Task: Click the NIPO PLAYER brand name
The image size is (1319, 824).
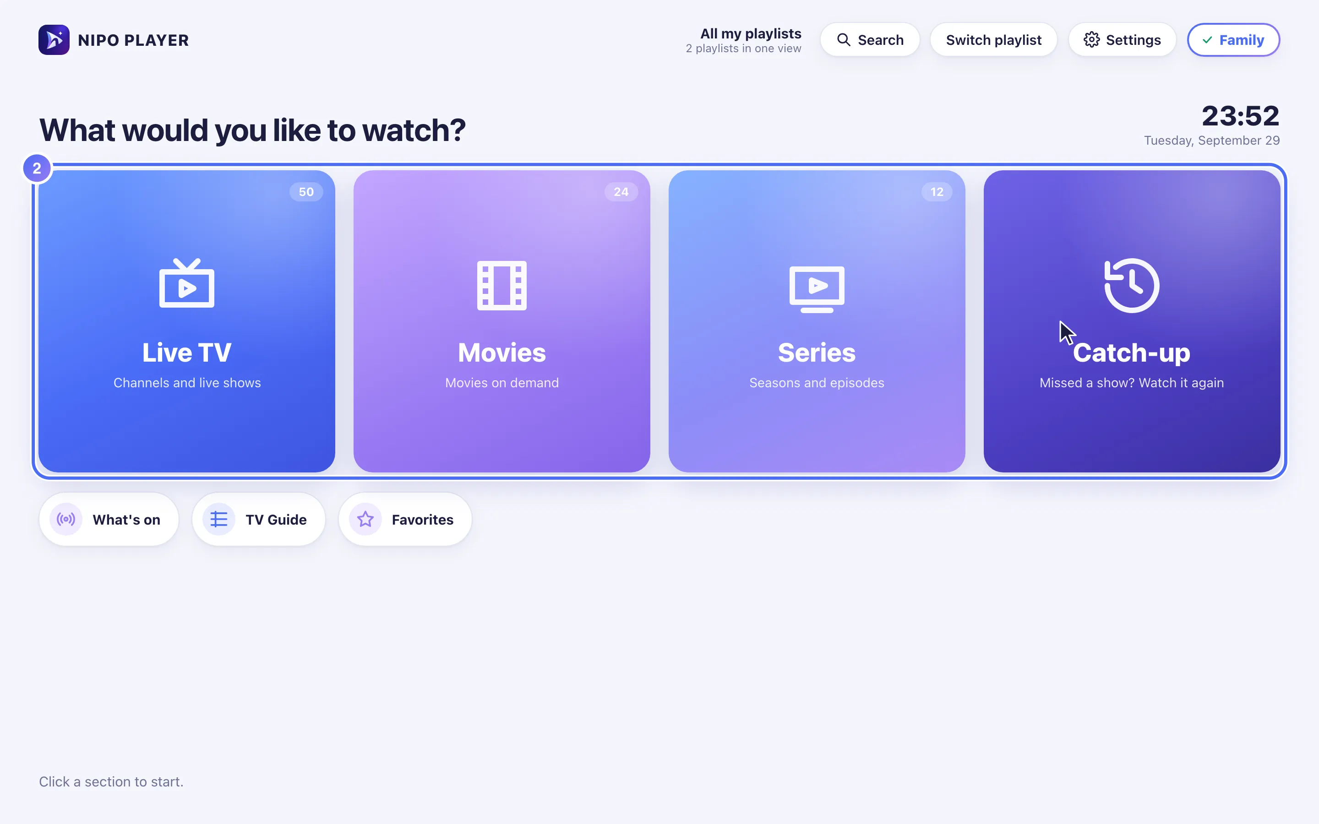Action: click(134, 40)
